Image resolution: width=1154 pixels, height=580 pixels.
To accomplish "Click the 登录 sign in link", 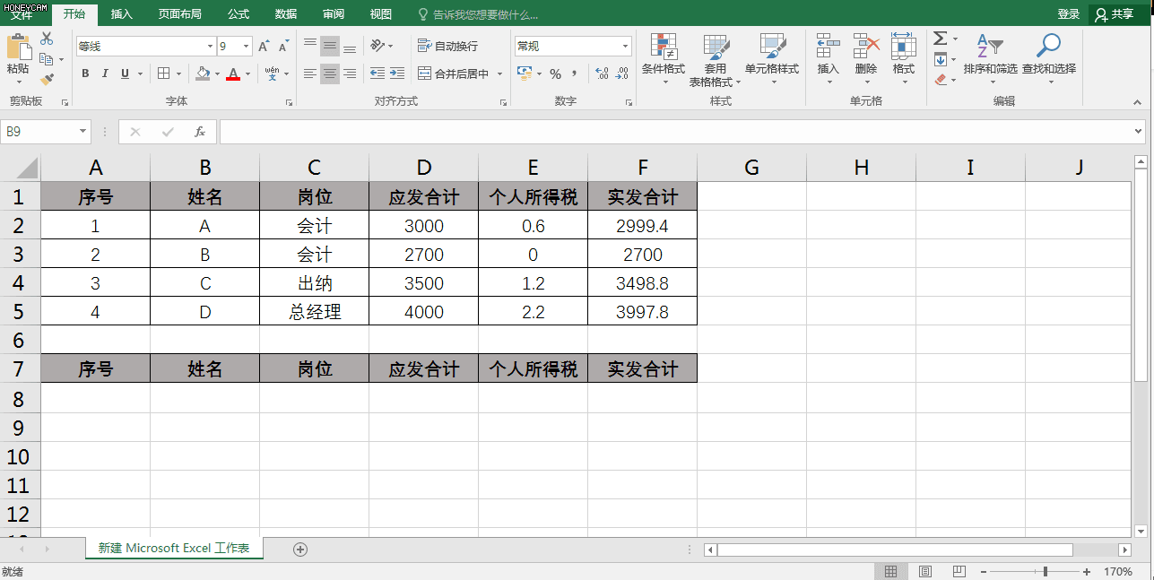I will click(x=1068, y=14).
